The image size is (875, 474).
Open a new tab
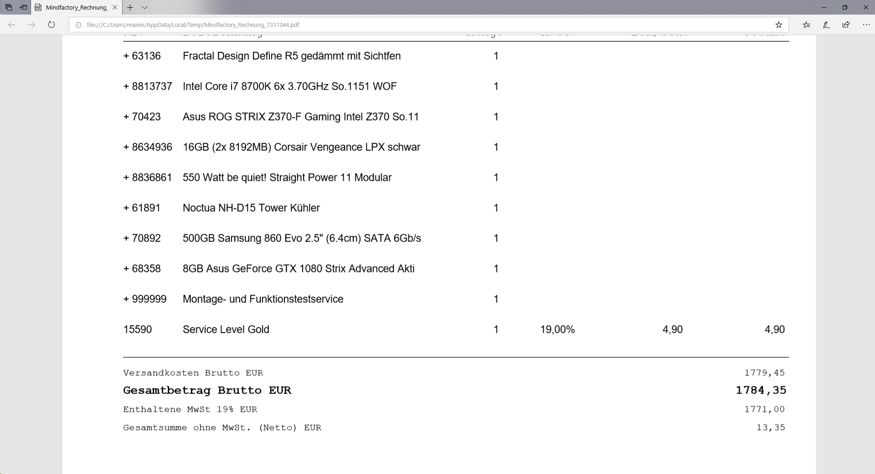tap(130, 7)
